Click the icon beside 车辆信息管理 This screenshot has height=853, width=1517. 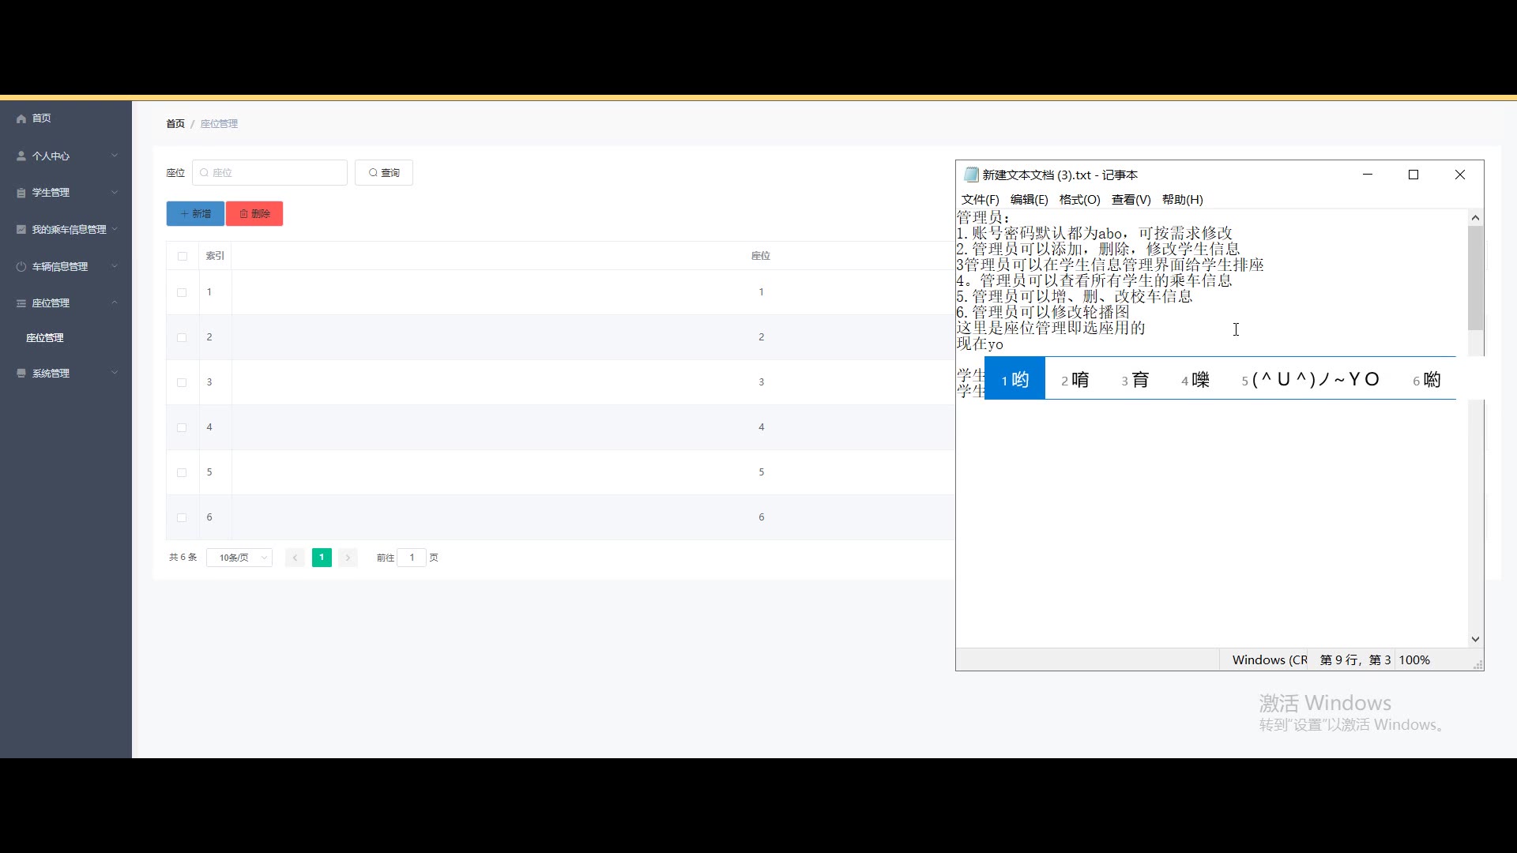pos(21,267)
